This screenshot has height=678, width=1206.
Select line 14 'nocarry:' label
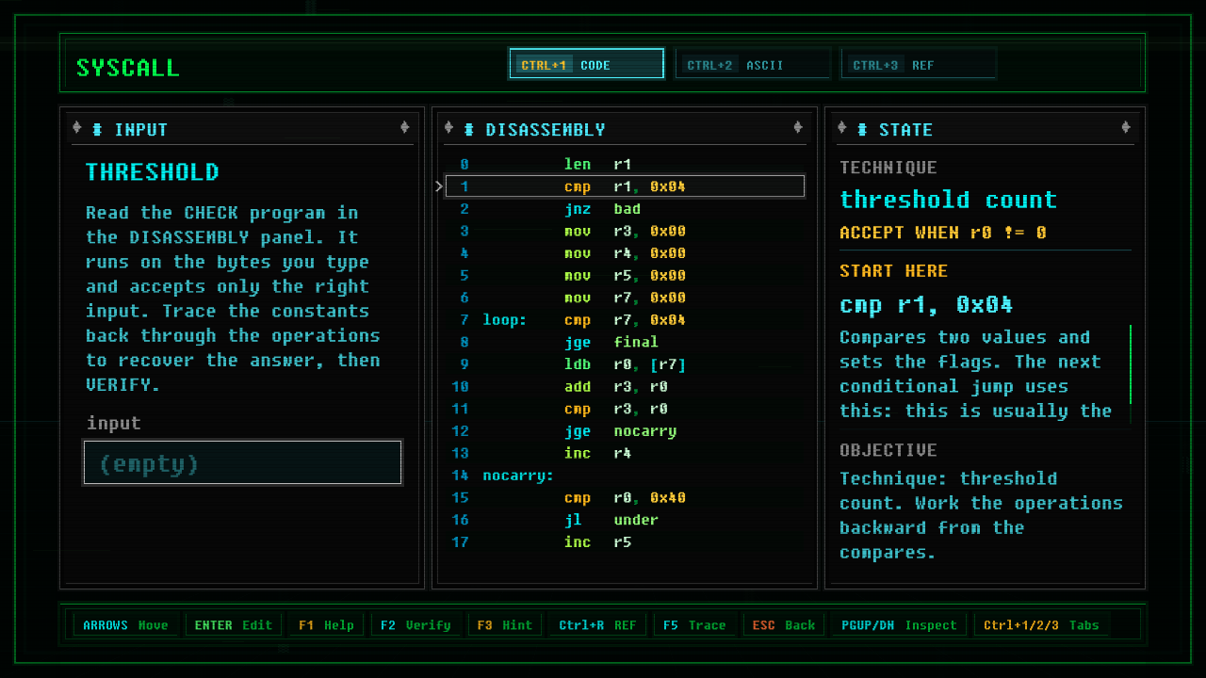(625, 476)
